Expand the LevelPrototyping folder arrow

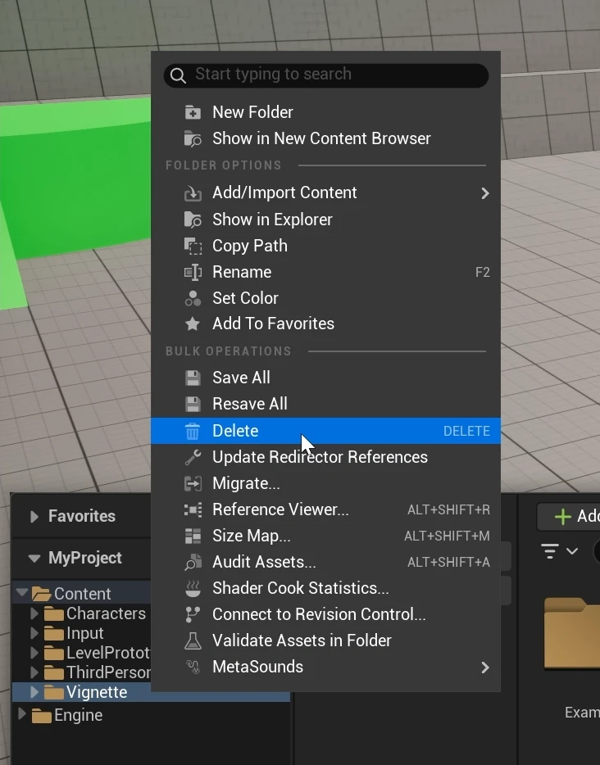click(34, 653)
